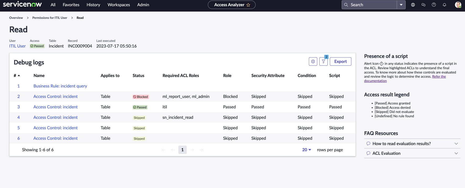
Task: Go to the first page arrow
Action: click(163, 150)
